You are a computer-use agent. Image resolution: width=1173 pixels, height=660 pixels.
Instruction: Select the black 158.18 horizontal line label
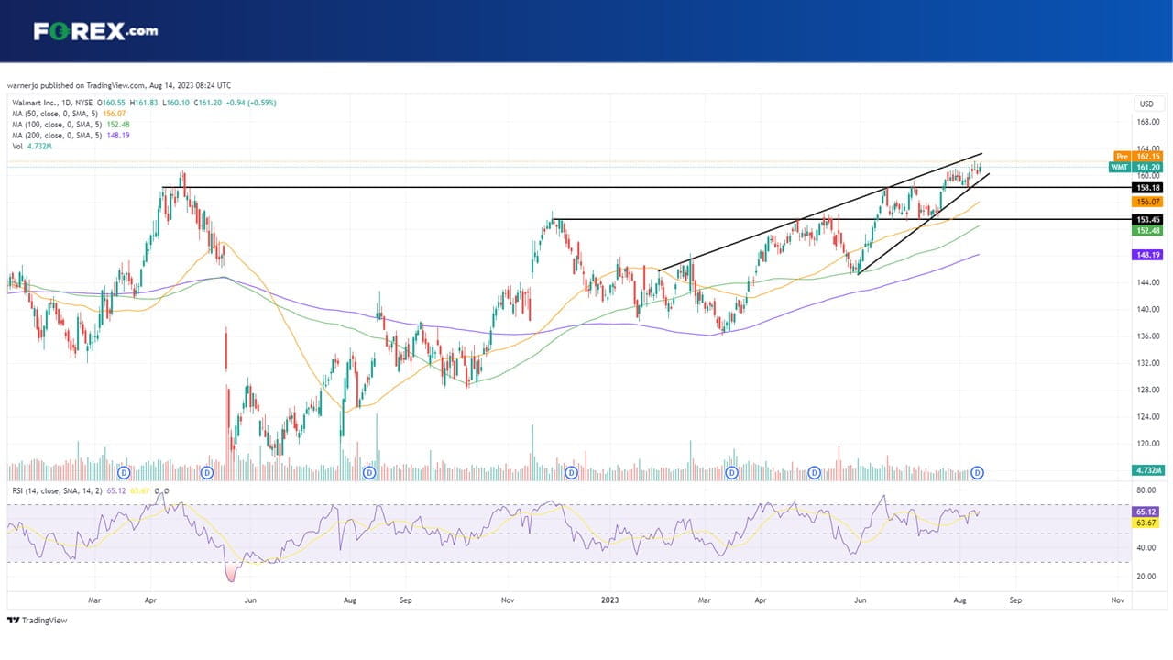point(1148,187)
